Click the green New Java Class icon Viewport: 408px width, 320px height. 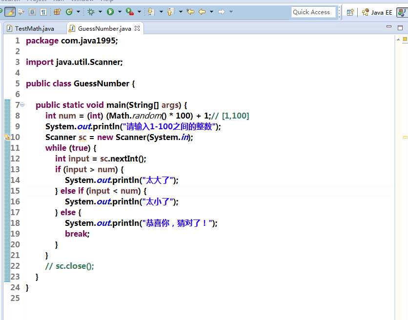tap(69, 12)
